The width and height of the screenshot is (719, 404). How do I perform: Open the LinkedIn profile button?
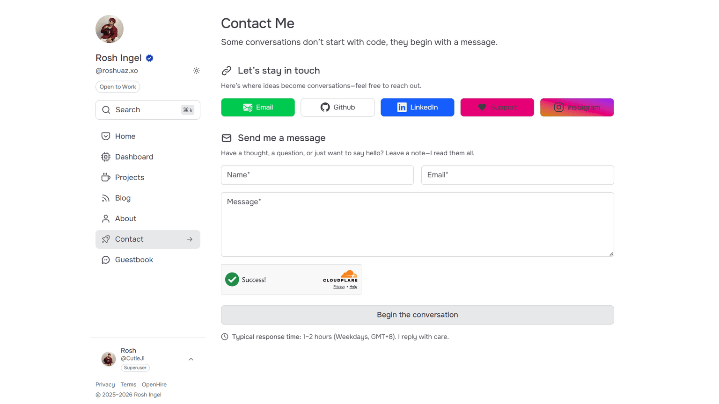tap(418, 107)
